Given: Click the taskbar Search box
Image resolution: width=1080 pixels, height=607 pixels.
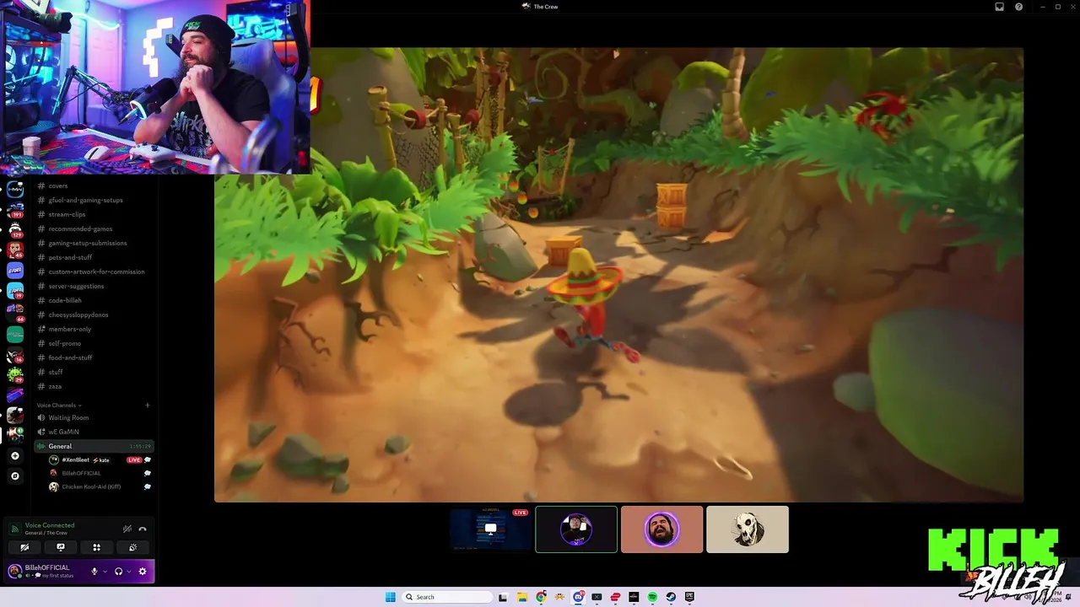Looking at the screenshot, I should pos(447,597).
